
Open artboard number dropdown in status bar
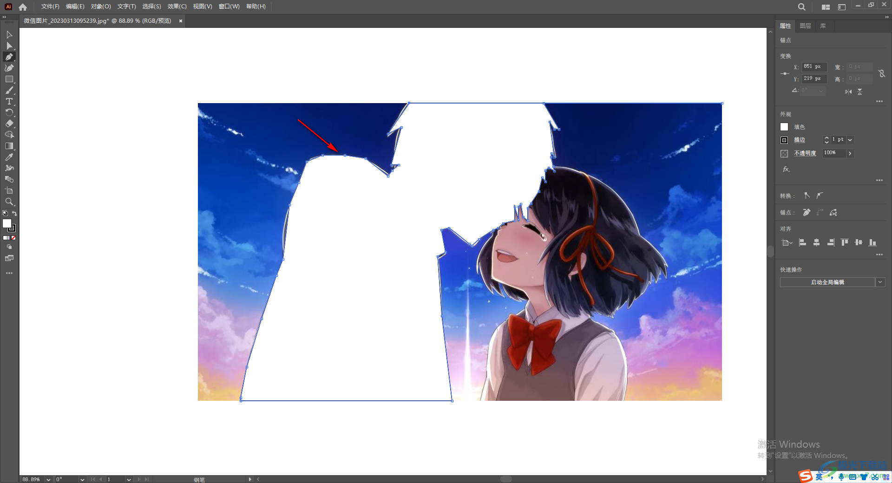[x=129, y=479]
